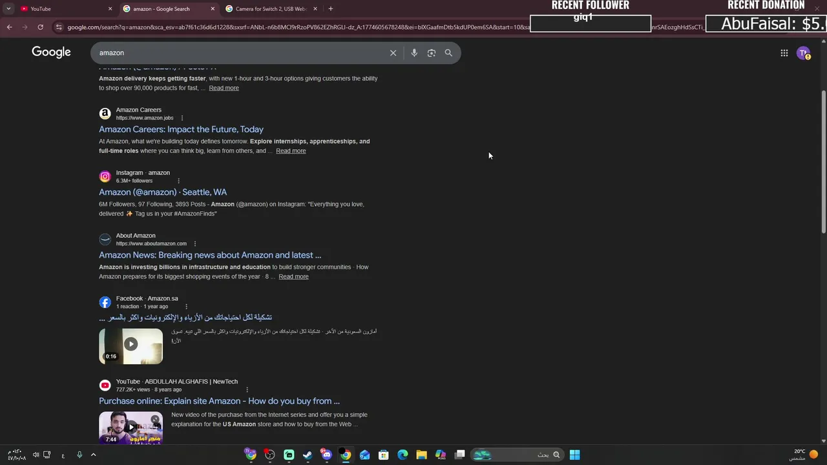Open File Explorer from taskbar
Screen dimensions: 827x465
421,455
